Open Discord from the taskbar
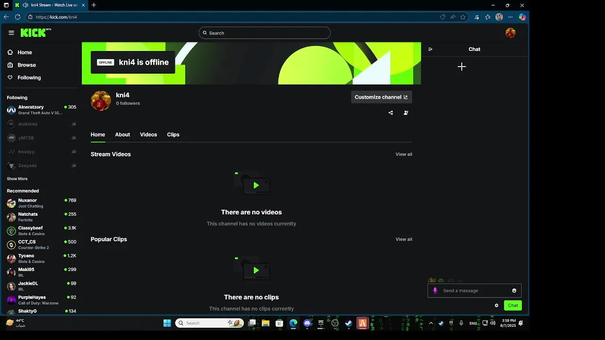Viewport: 605px width, 340px height. pyautogui.click(x=308, y=323)
